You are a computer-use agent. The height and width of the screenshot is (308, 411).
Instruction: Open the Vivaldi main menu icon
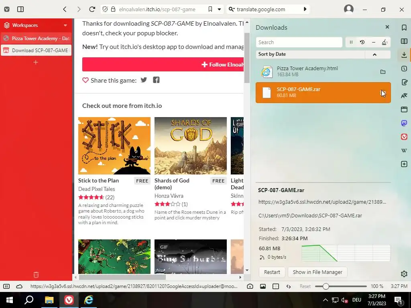pyautogui.click(x=7, y=10)
